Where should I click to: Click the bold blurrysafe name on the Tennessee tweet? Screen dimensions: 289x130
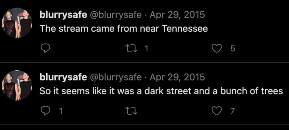63,15
